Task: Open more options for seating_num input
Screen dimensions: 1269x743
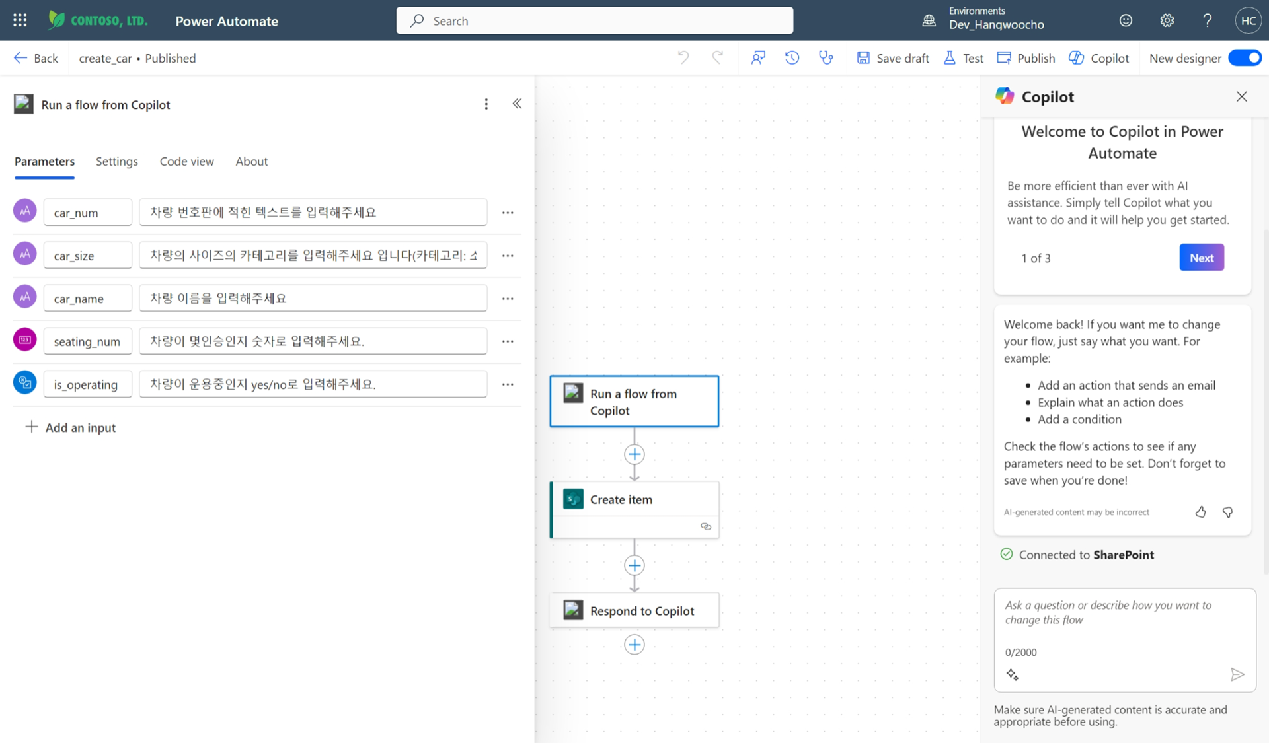Action: pyautogui.click(x=508, y=341)
